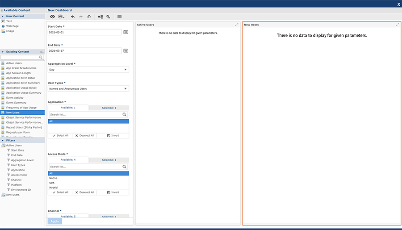
Task: Click the Apply button
Action: 54,221
